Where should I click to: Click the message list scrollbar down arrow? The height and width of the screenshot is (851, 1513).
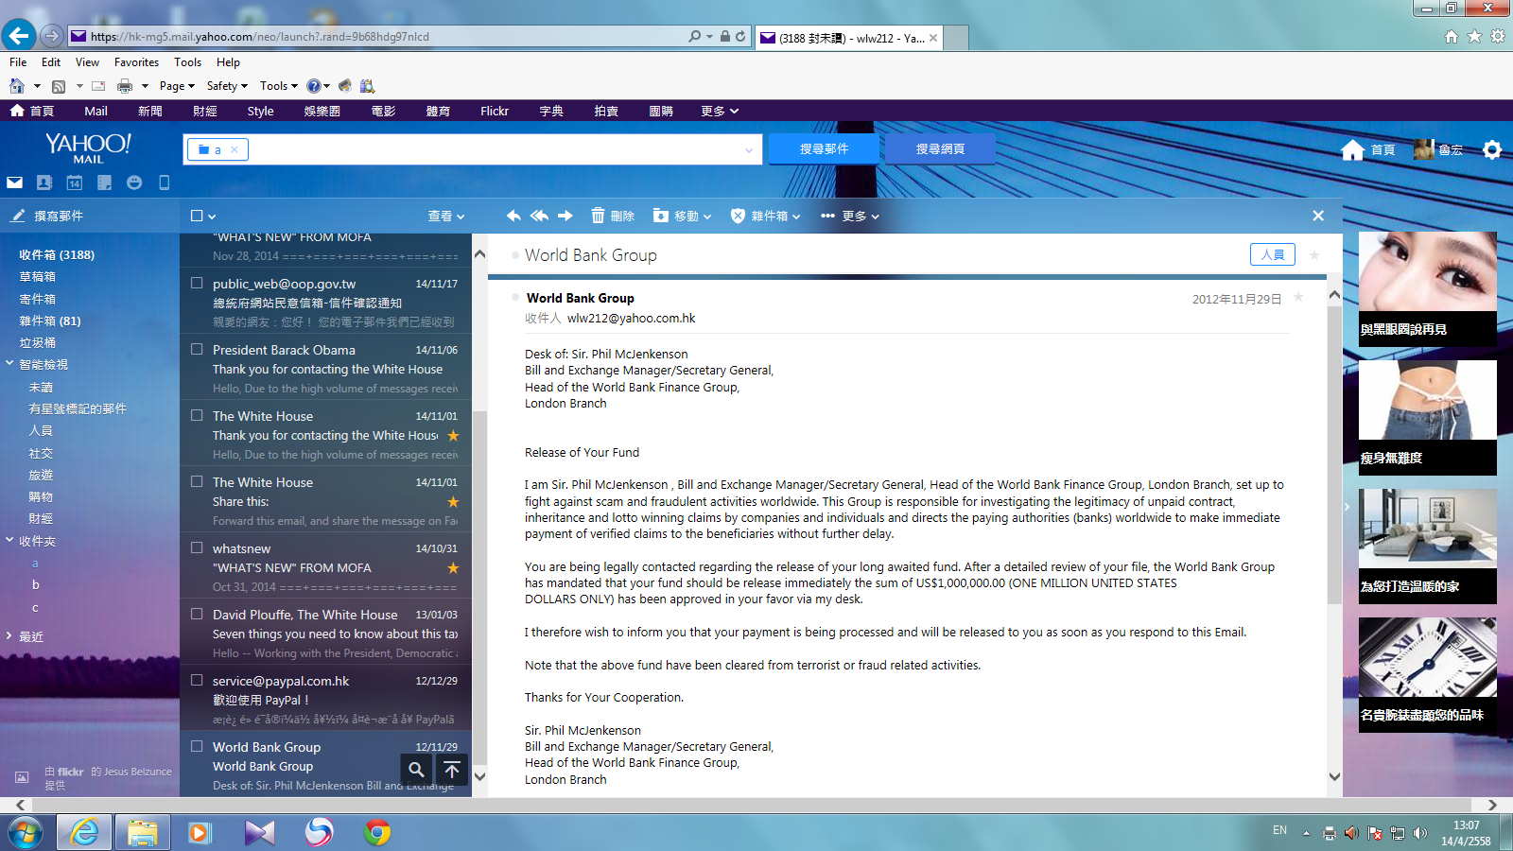click(479, 776)
